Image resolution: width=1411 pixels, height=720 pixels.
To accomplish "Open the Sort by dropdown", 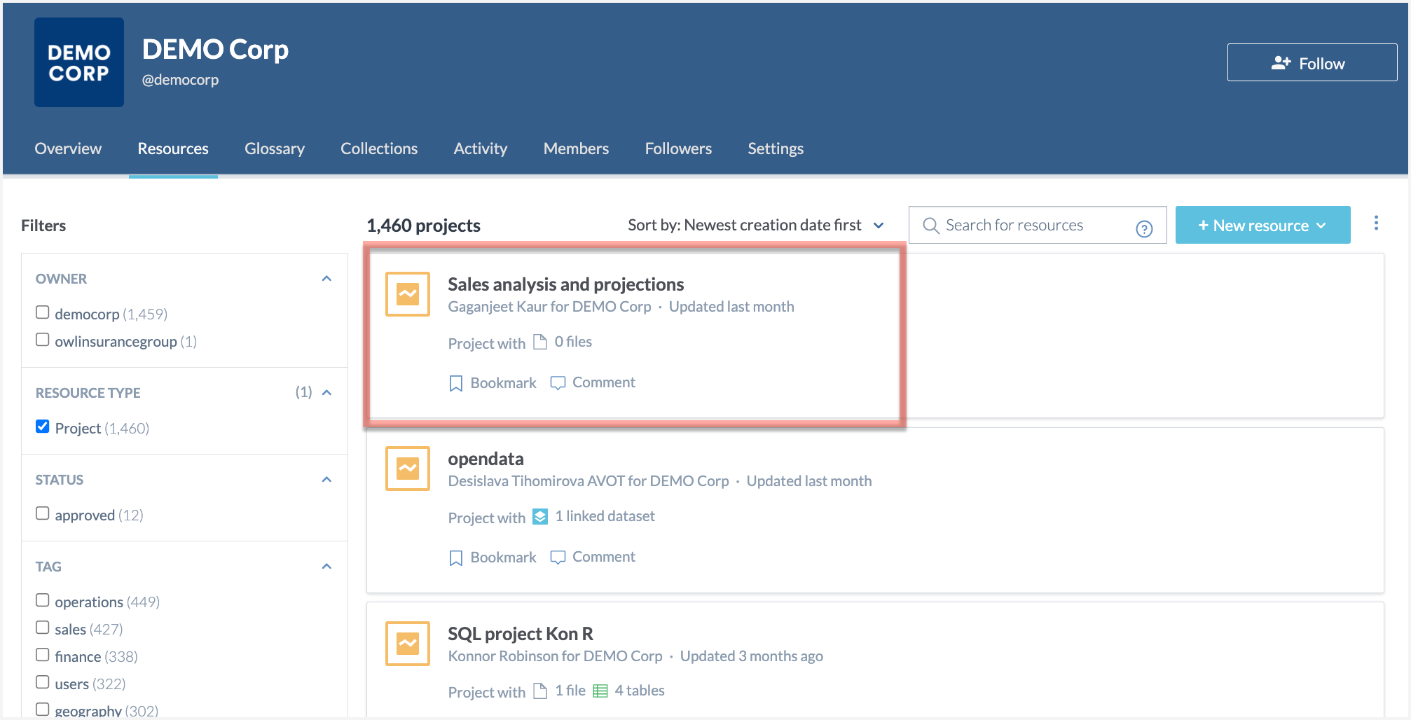I will click(x=756, y=226).
